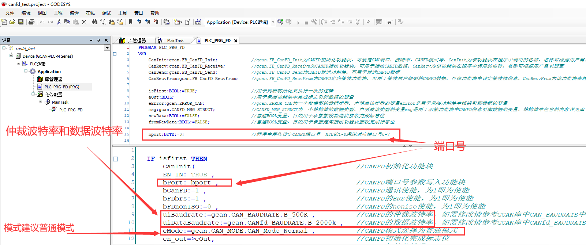Open the 编译 menu
Viewport: 586px width, 245px height.
74,13
